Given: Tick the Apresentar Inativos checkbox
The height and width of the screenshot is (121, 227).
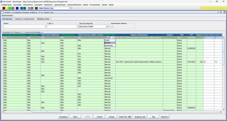Looking at the screenshot, I should point(112,27).
